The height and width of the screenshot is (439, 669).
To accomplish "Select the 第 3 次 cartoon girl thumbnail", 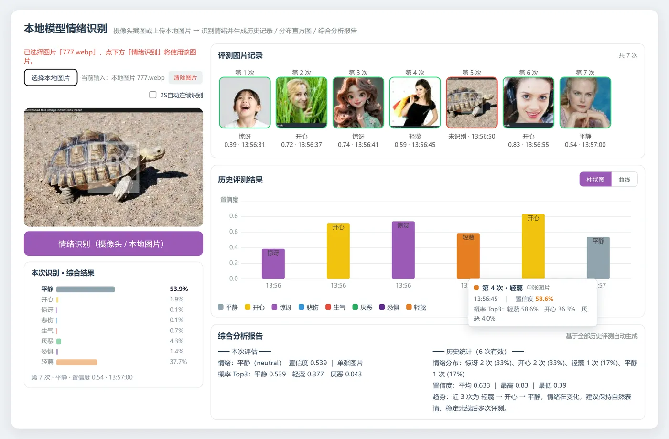I will (x=358, y=103).
